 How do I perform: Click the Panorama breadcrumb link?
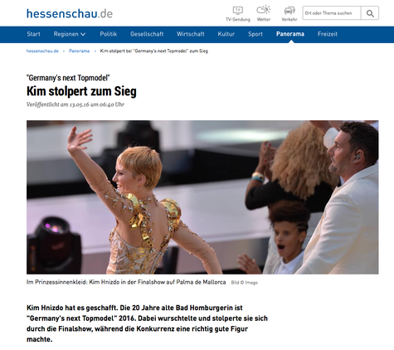(x=79, y=51)
